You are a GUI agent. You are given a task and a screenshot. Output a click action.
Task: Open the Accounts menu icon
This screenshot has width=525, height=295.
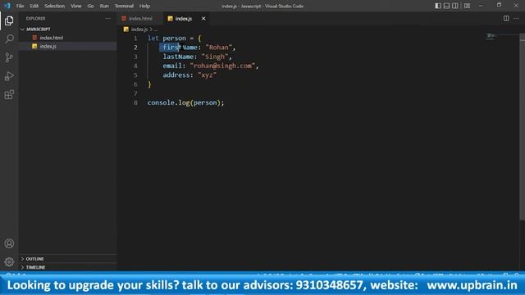[x=9, y=243]
